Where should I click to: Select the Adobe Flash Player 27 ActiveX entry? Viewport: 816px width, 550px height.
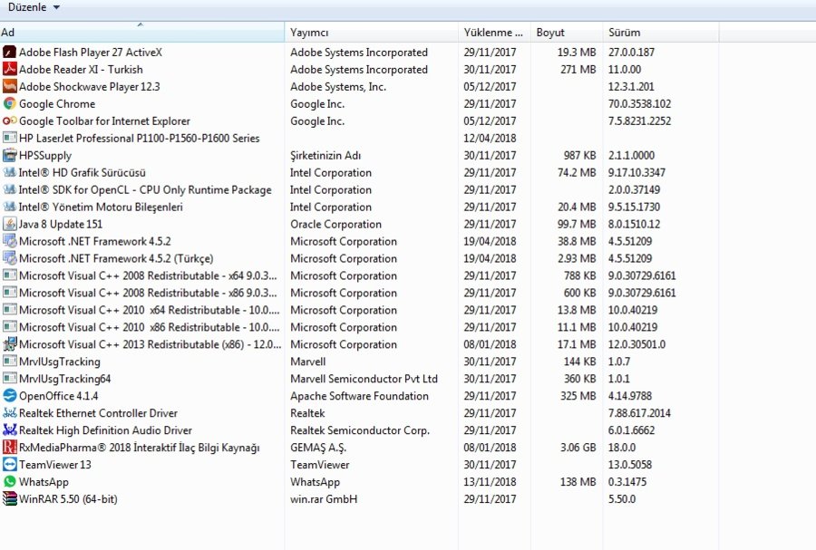pyautogui.click(x=91, y=52)
